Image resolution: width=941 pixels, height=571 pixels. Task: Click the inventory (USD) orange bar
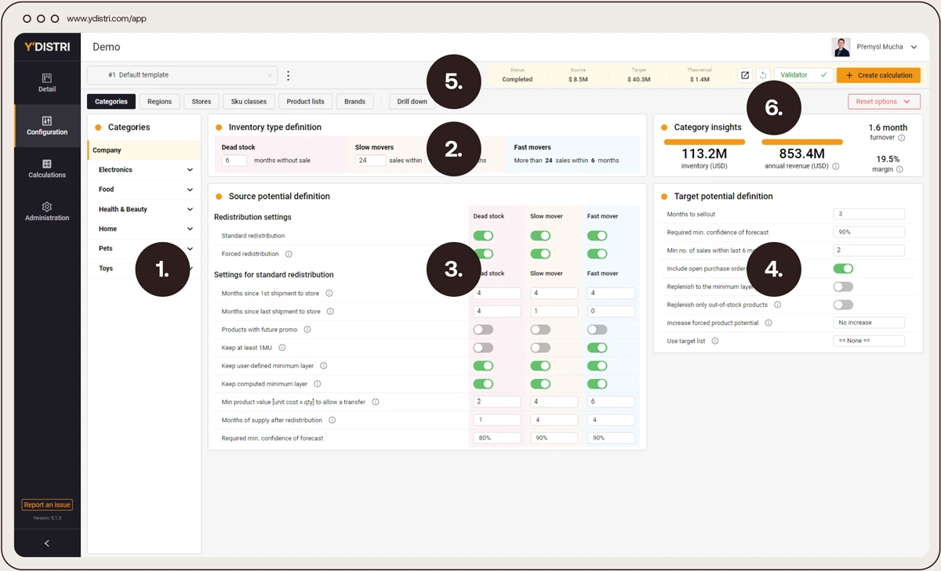pos(704,142)
